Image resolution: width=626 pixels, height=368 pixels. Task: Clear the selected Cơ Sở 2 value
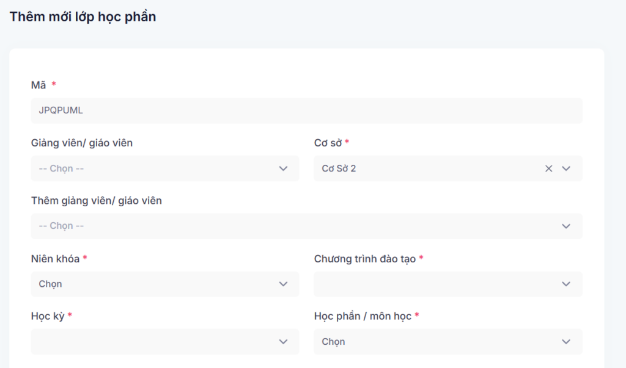[548, 168]
